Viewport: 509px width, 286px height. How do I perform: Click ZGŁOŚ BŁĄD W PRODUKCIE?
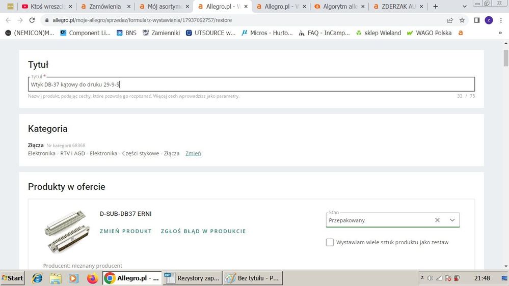203,231
